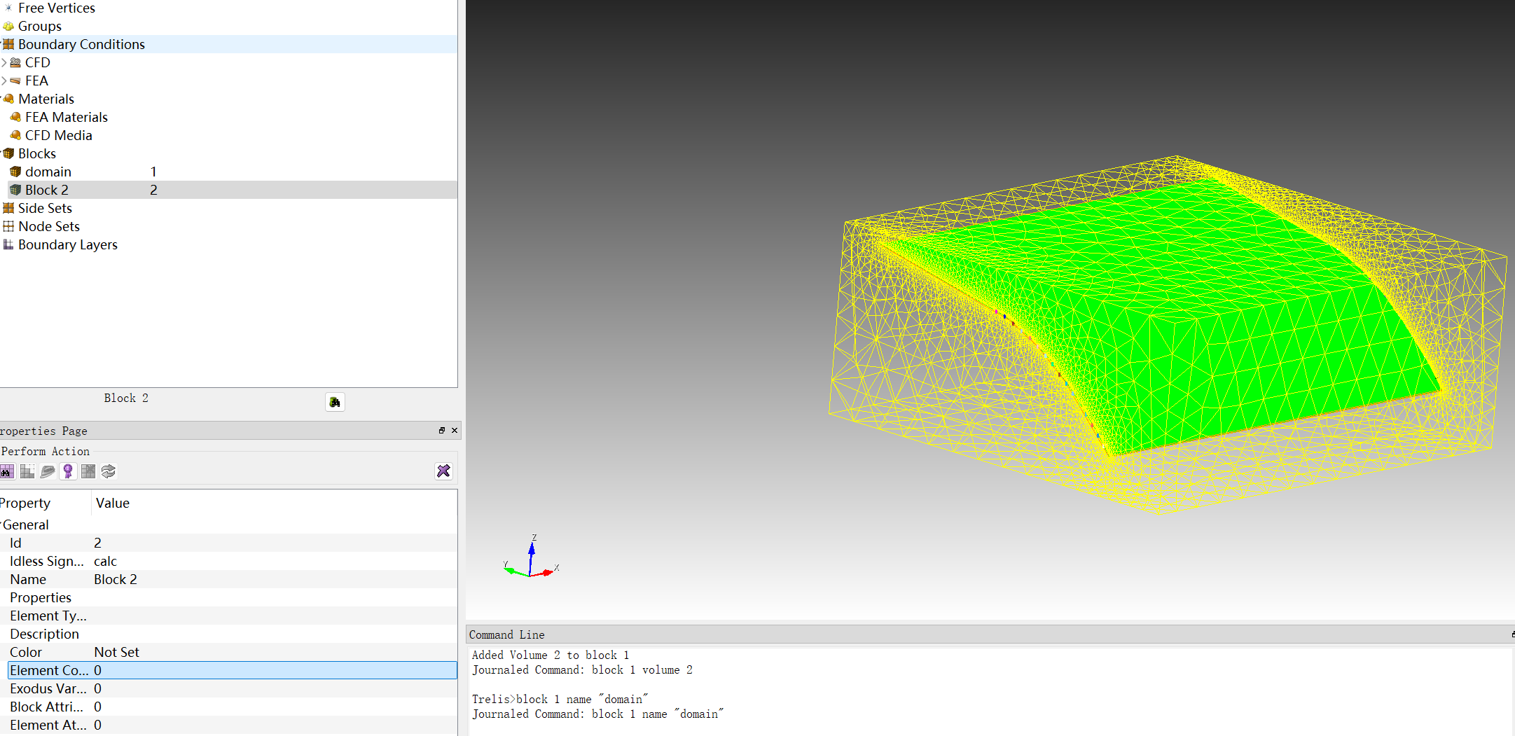Viewport: 1515px width, 736px height.
Task: Select the Boundary Conditions tree item
Action: 81,44
